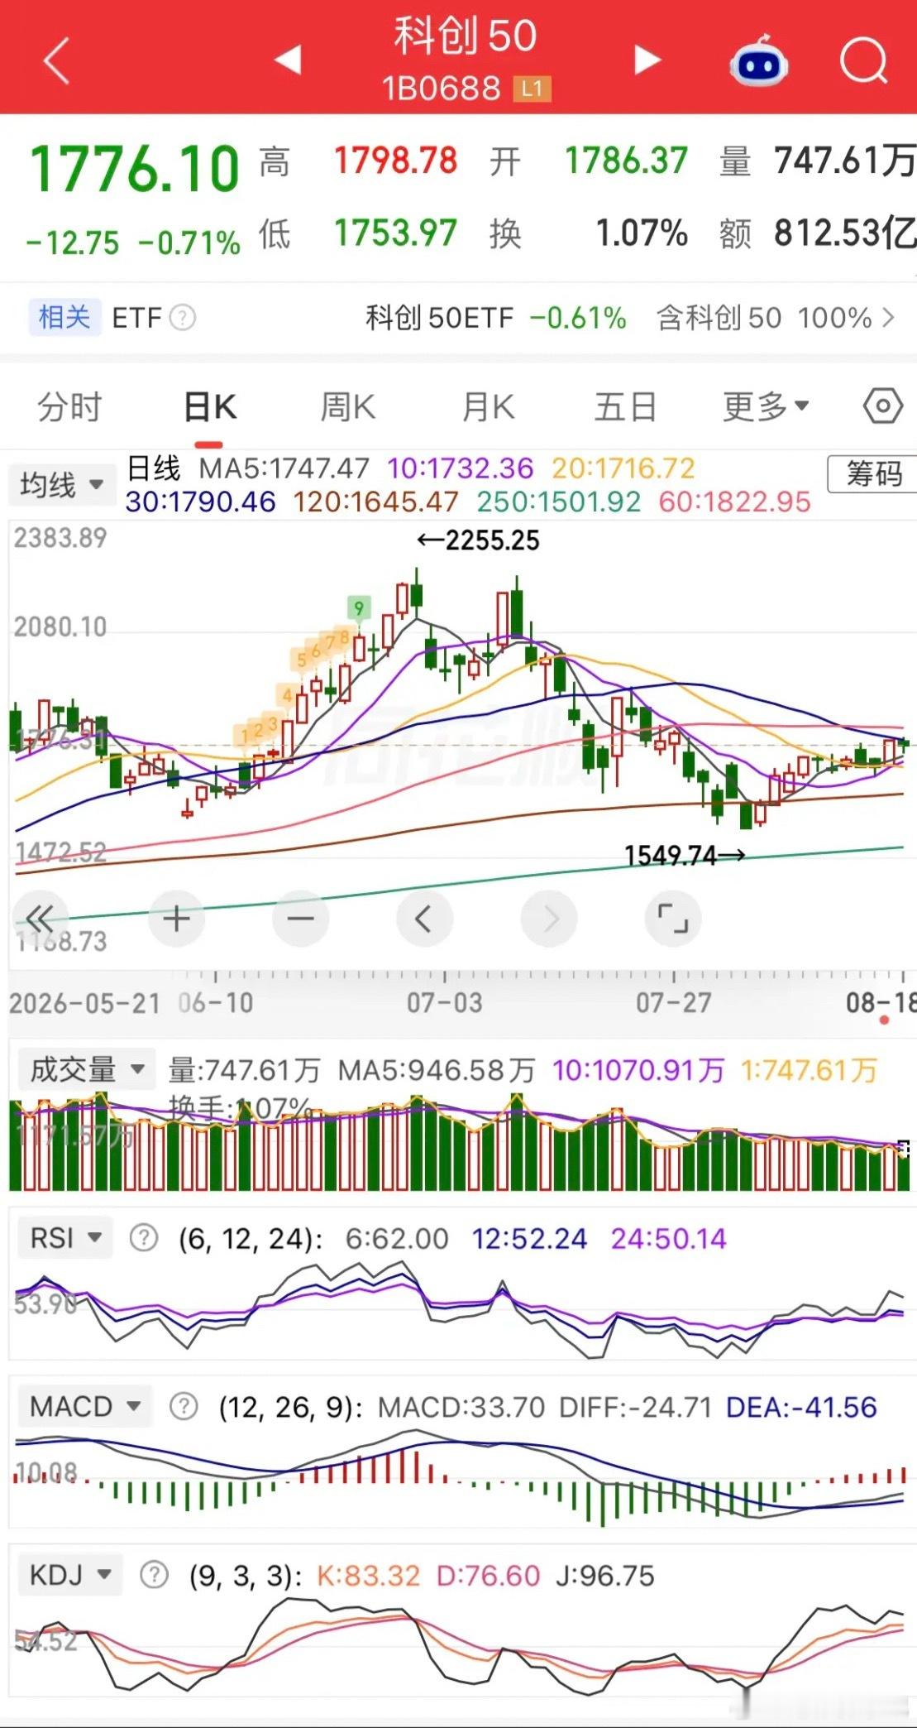This screenshot has height=1728, width=917.
Task: Switch to the 分时 tab
Action: [69, 407]
